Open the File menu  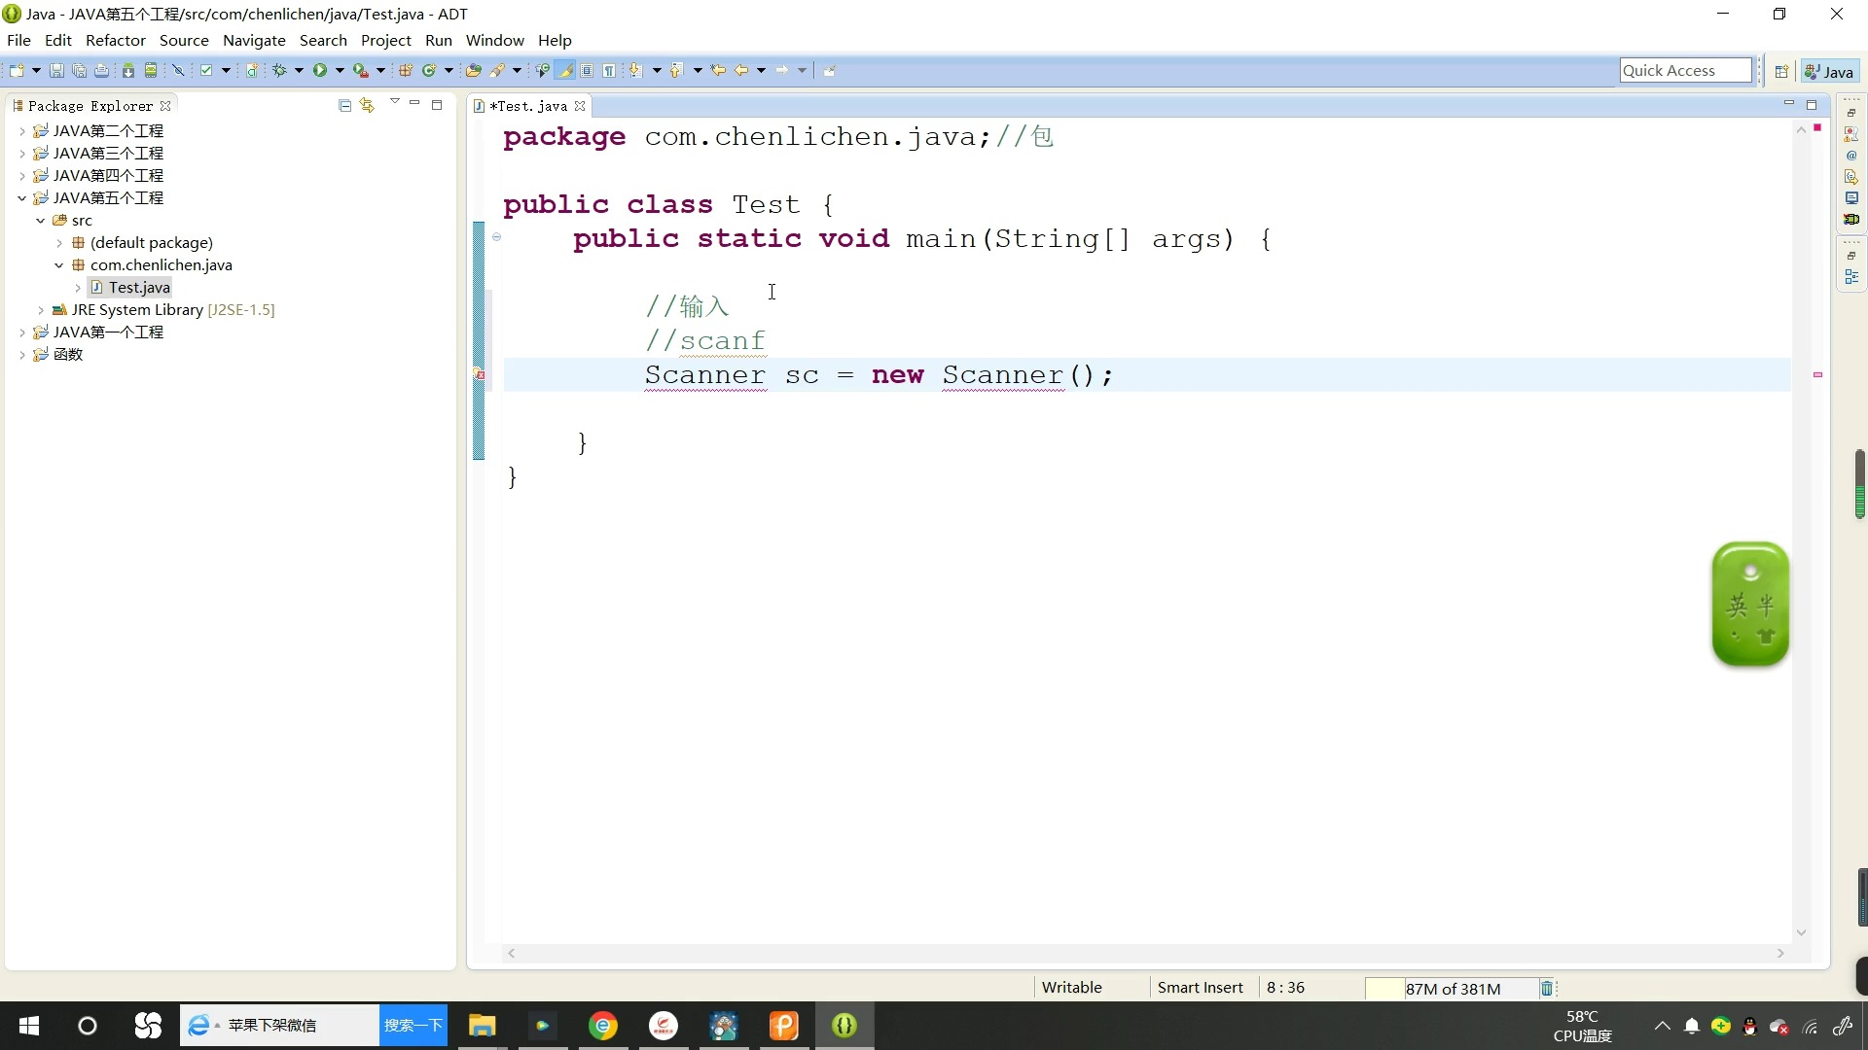[x=18, y=40]
